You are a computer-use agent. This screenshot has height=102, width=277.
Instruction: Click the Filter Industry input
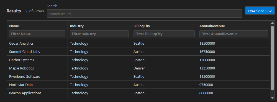(x=99, y=34)
